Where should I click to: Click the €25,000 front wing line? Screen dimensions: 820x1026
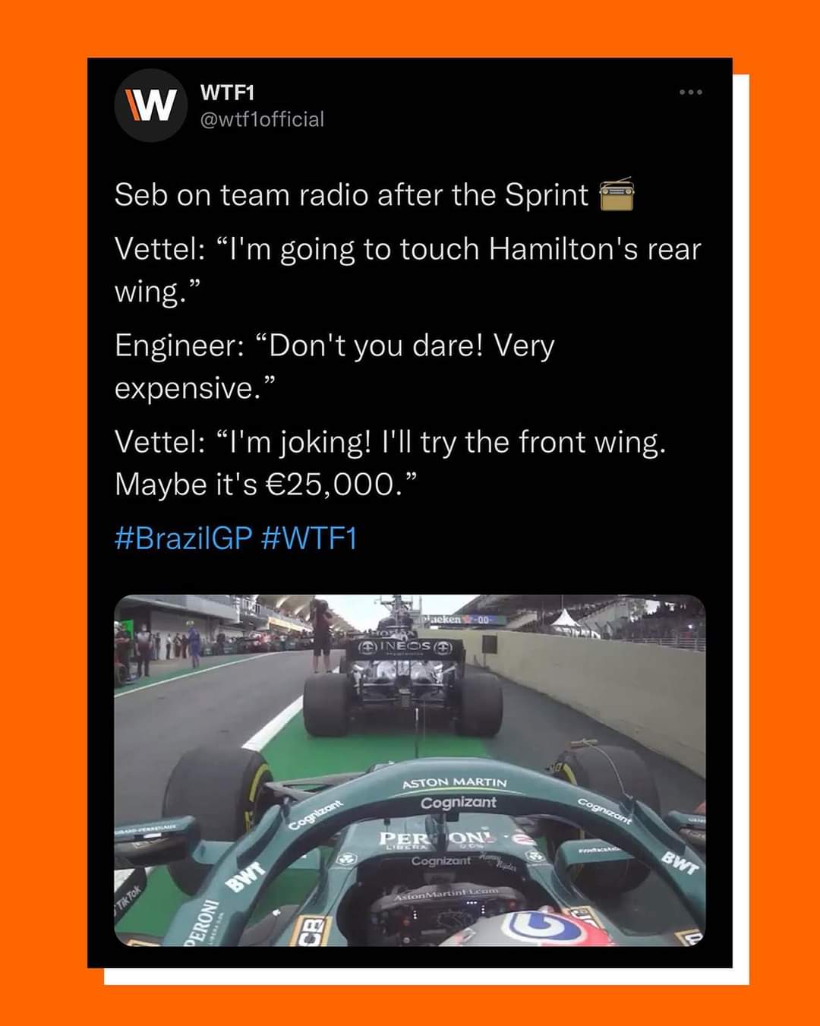pyautogui.click(x=390, y=463)
